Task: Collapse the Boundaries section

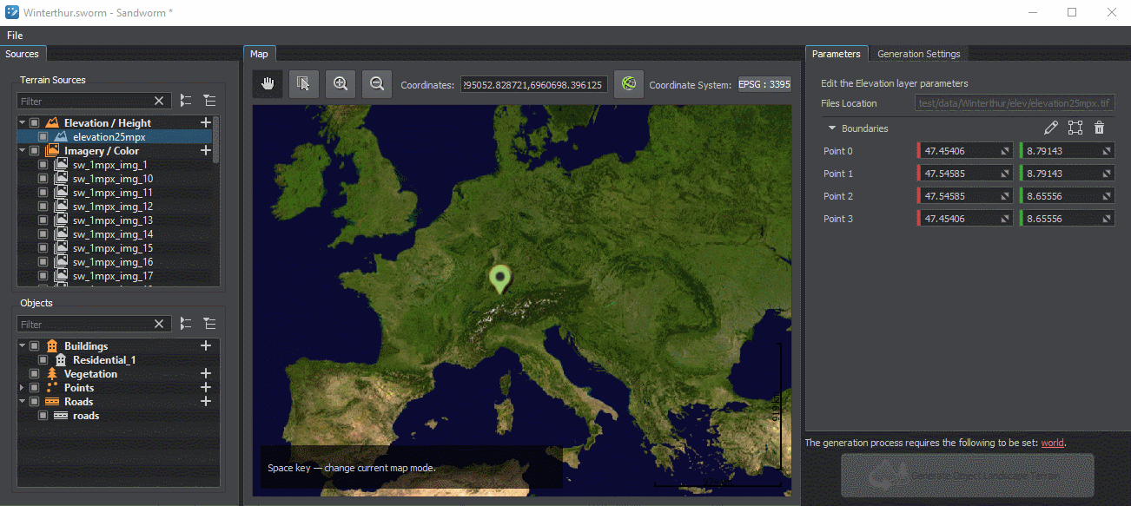Action: (832, 128)
